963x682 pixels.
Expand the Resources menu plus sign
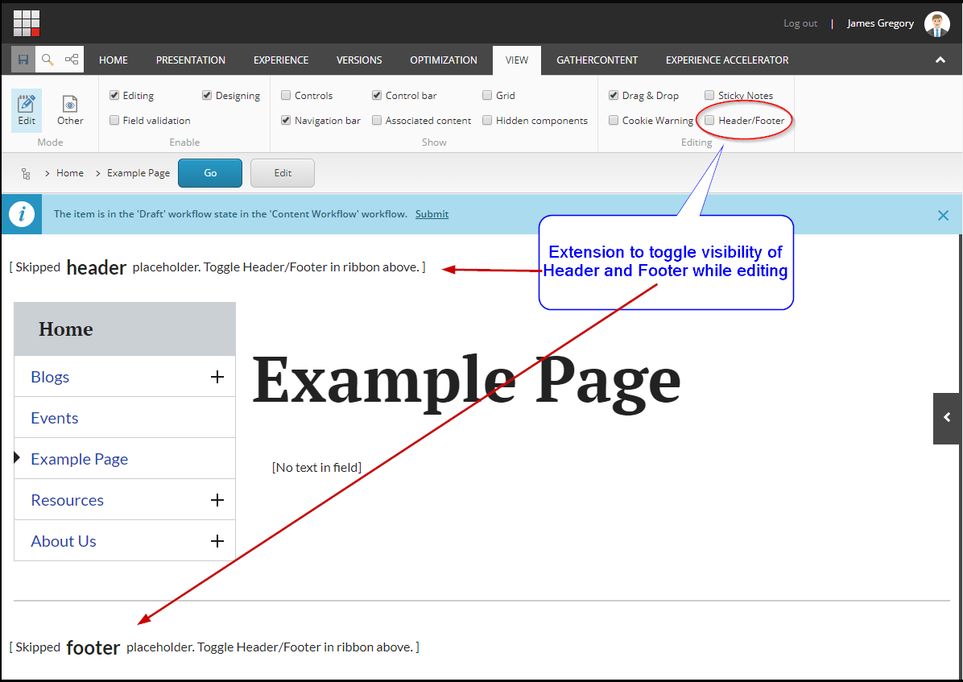217,500
